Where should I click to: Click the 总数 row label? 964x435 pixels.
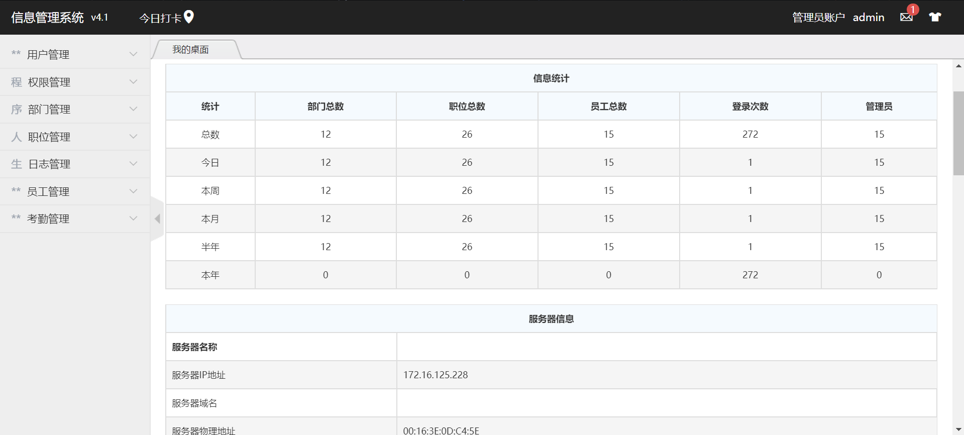[210, 135]
